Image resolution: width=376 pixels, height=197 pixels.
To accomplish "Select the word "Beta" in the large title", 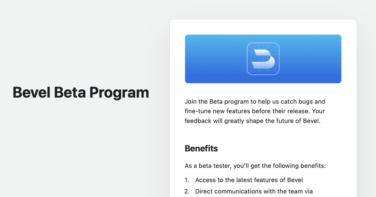I will (x=69, y=93).
